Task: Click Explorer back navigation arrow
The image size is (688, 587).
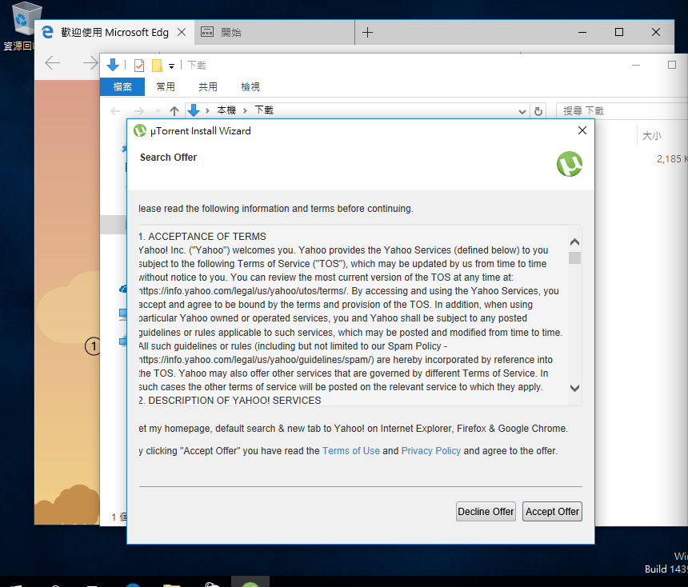Action: pyautogui.click(x=115, y=111)
